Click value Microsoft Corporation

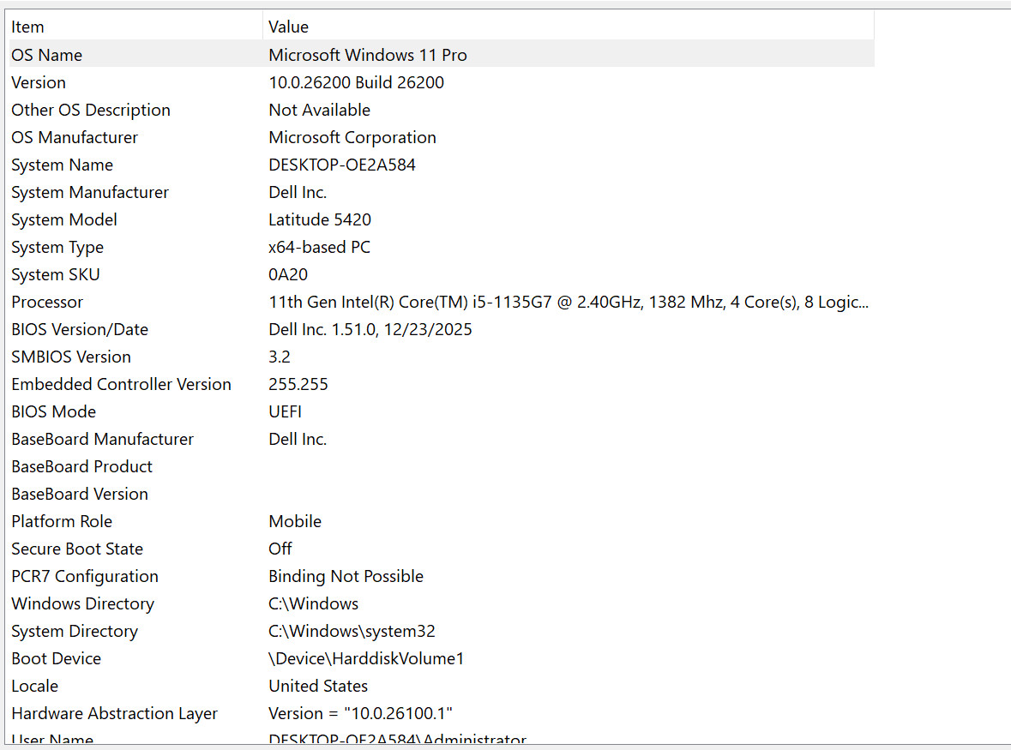(352, 137)
